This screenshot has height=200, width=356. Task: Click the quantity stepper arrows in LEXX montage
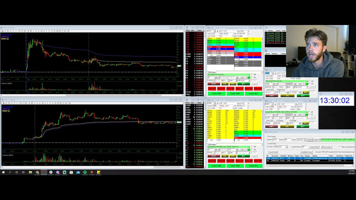(216, 77)
